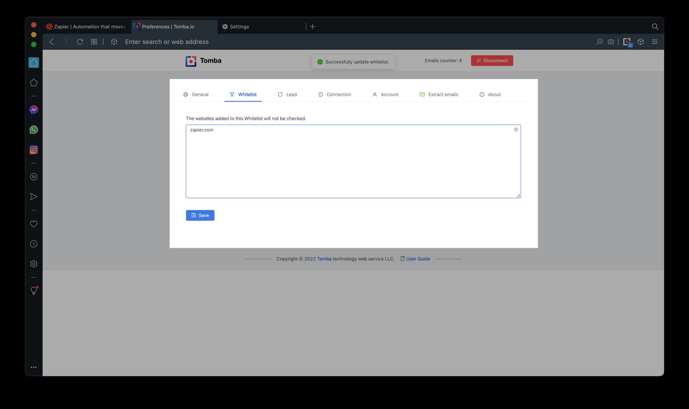Take a snapshot with camera icon
The width and height of the screenshot is (689, 409).
pyautogui.click(x=611, y=42)
